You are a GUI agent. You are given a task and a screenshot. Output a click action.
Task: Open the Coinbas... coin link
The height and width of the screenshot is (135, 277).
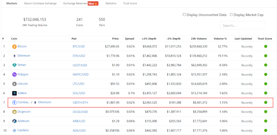click(x=24, y=102)
